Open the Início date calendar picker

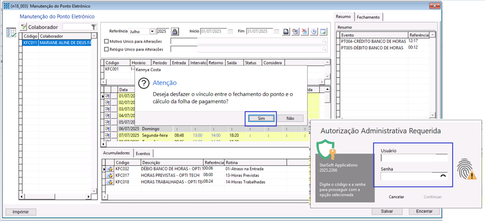pyautogui.click(x=230, y=31)
